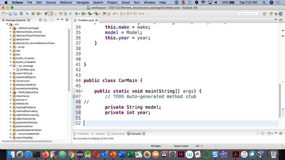The image size is (285, 160).
Task: Click the Save toolbar icon
Action: [10, 14]
